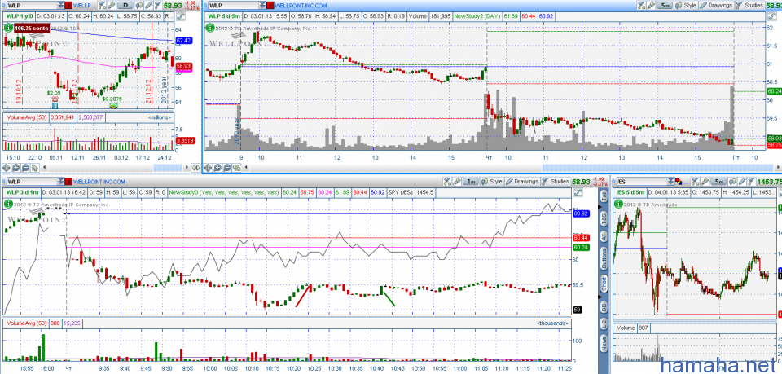The image size is (782, 374).
Task: Click the green info icon on the top 5m chart
Action: 210,28
